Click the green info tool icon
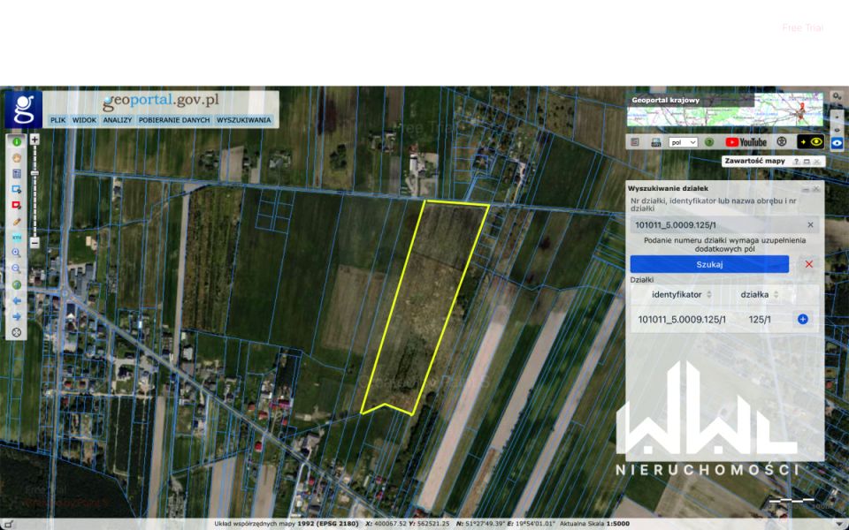 (16, 141)
